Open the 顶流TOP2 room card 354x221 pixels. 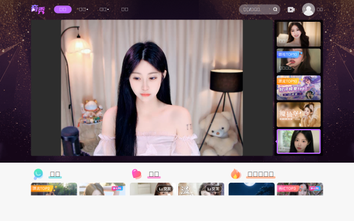[54, 189]
